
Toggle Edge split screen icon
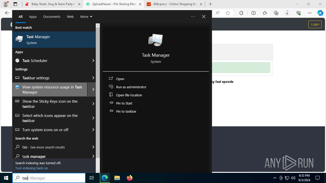click(253, 13)
